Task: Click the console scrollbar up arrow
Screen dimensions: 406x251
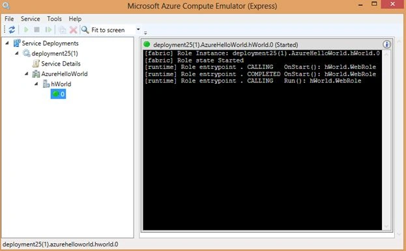Action: [x=386, y=54]
